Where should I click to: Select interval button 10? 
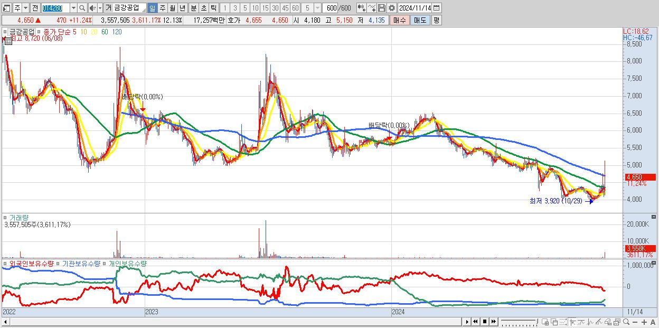tap(255, 8)
